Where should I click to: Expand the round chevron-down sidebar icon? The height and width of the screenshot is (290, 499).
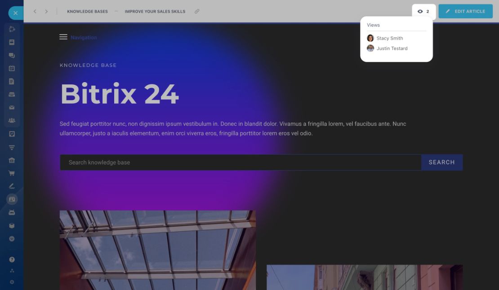point(12,239)
